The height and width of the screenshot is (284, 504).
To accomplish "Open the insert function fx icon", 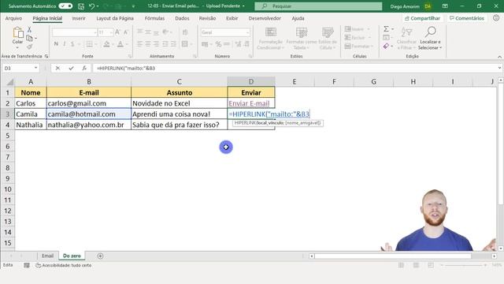I will click(x=84, y=68).
